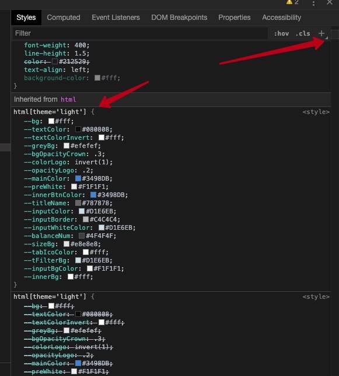Open the Accessibility tab
339x376 pixels.
pos(282,18)
